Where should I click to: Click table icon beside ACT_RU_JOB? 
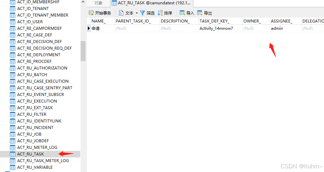pos(13,134)
